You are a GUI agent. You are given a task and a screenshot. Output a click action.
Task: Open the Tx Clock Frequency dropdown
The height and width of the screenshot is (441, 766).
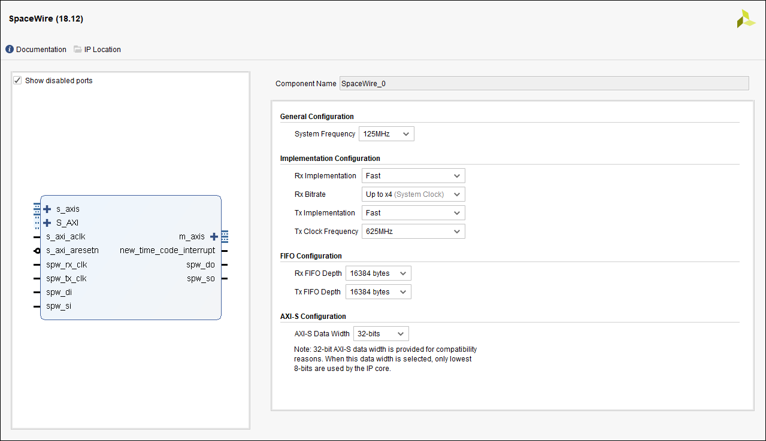413,232
